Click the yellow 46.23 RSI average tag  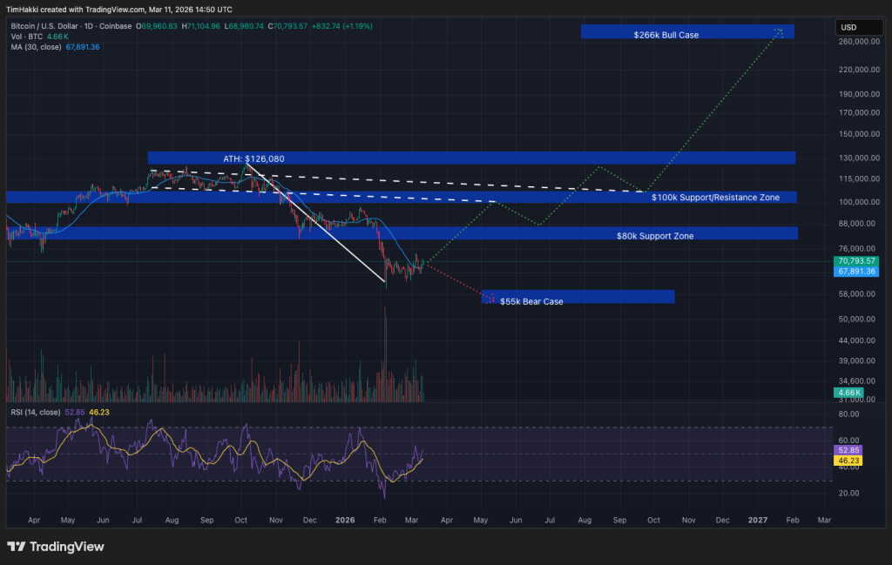[848, 460]
